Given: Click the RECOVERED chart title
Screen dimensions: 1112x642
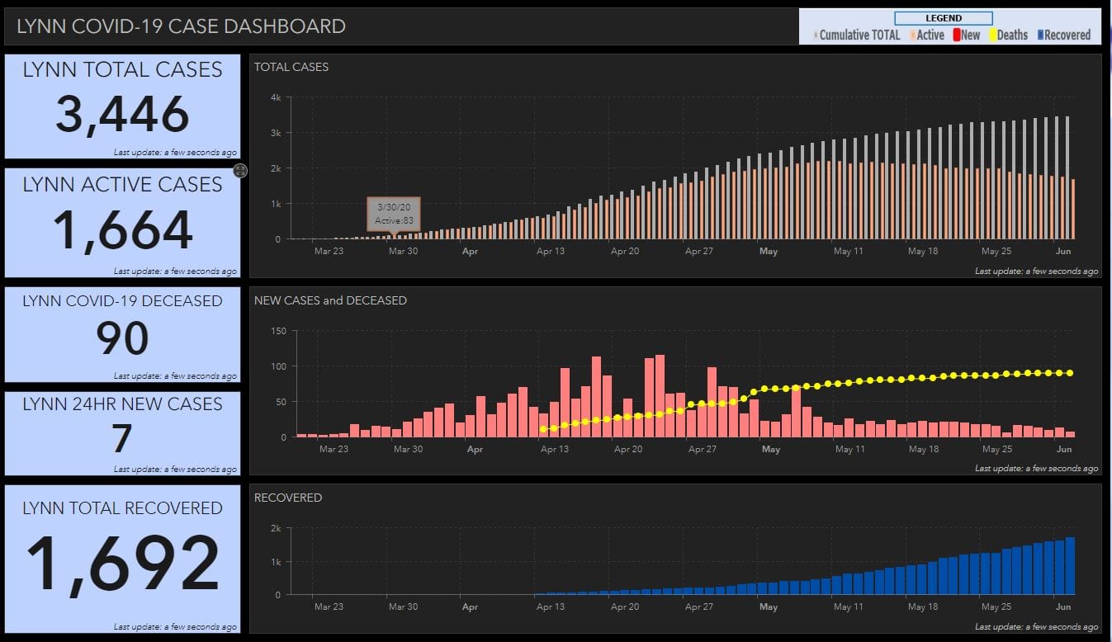Looking at the screenshot, I should coord(288,498).
